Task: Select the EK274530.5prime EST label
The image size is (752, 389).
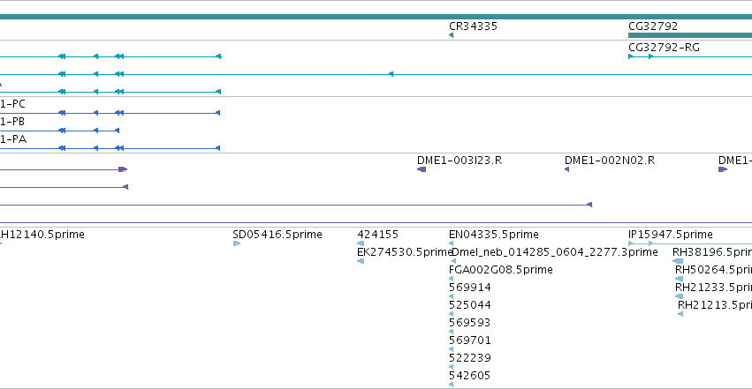Action: (405, 252)
